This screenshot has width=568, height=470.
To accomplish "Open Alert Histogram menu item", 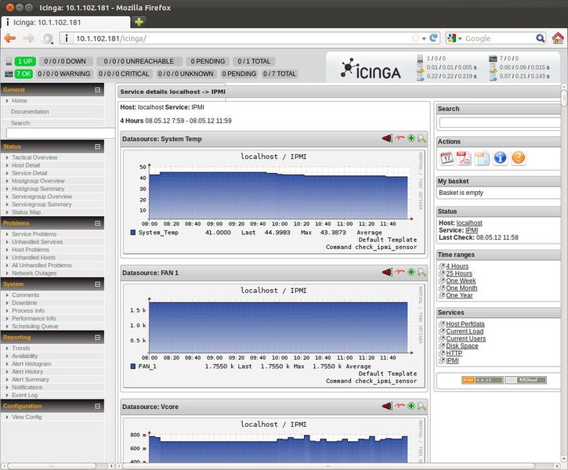I will (x=31, y=363).
